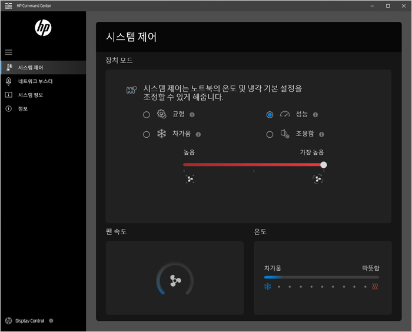Image resolution: width=412 pixels, height=332 pixels.
Task: Maximize the HP Command Center window
Action: pos(388,6)
